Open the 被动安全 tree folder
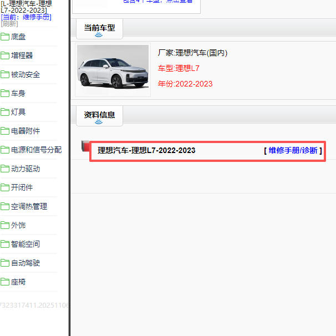Image resolution: width=336 pixels, height=336 pixels. (x=26, y=74)
